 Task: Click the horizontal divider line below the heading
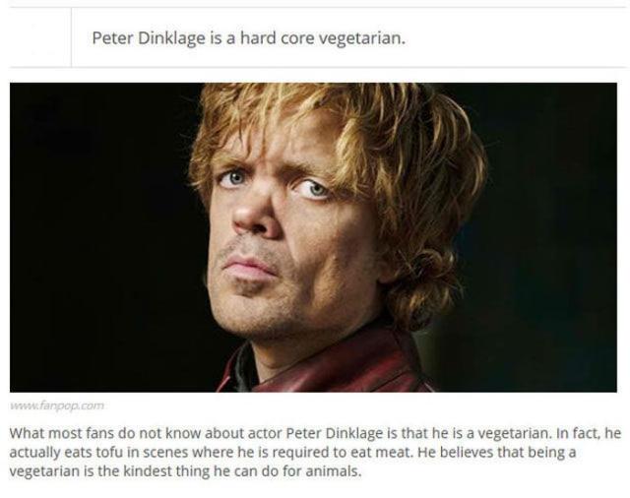pyautogui.click(x=317, y=67)
